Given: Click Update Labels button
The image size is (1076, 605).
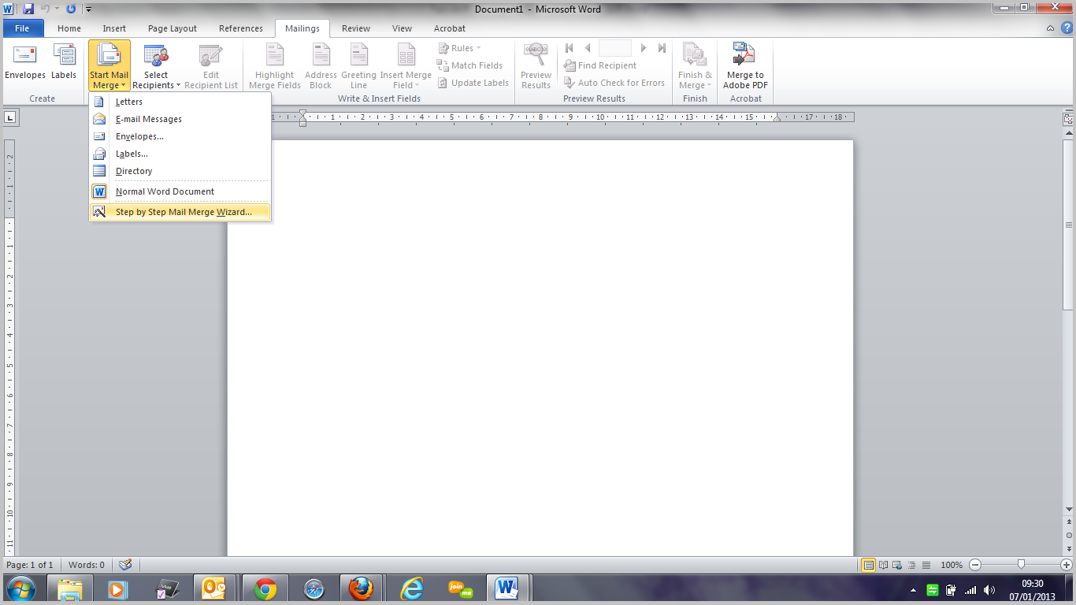Looking at the screenshot, I should [x=473, y=83].
